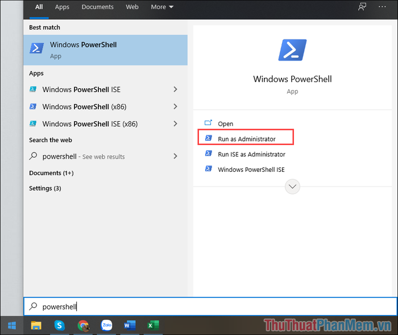Open powershell See web results entry
The width and height of the screenshot is (398, 335).
pos(105,156)
